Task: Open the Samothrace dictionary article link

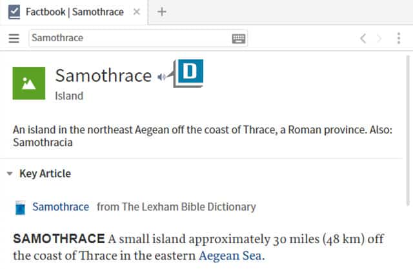Action: pyautogui.click(x=61, y=207)
